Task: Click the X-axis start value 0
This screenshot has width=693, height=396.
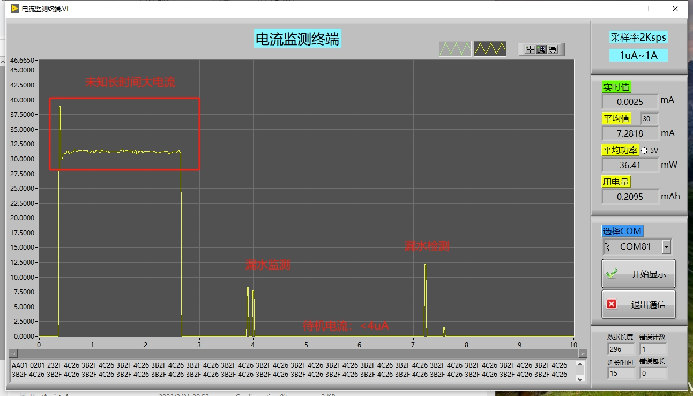Action: click(x=39, y=344)
